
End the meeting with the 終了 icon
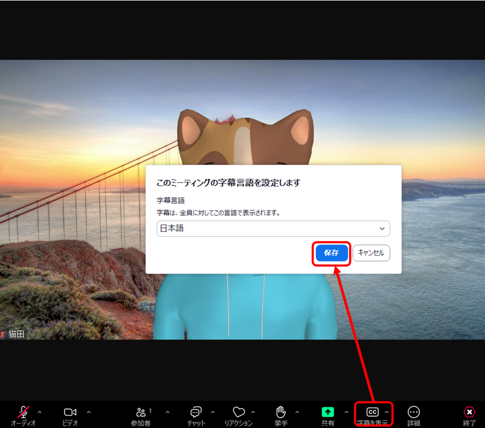point(469,412)
